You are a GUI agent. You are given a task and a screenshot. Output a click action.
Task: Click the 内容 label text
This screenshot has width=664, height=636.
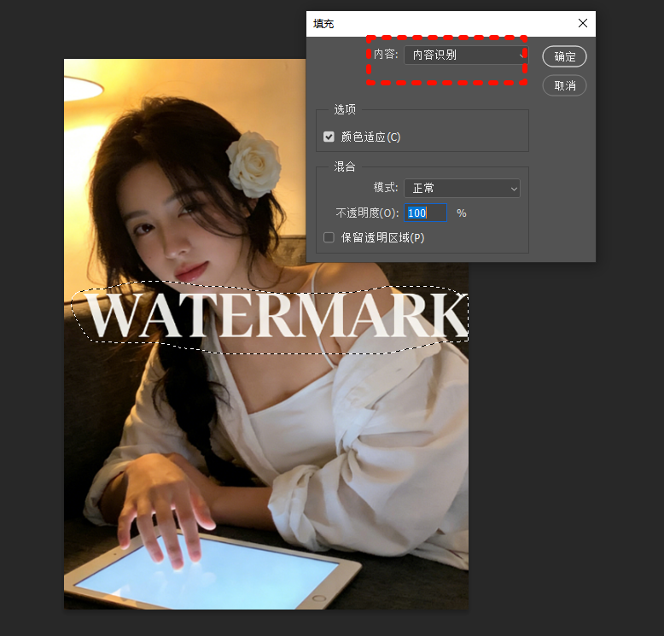pyautogui.click(x=385, y=55)
